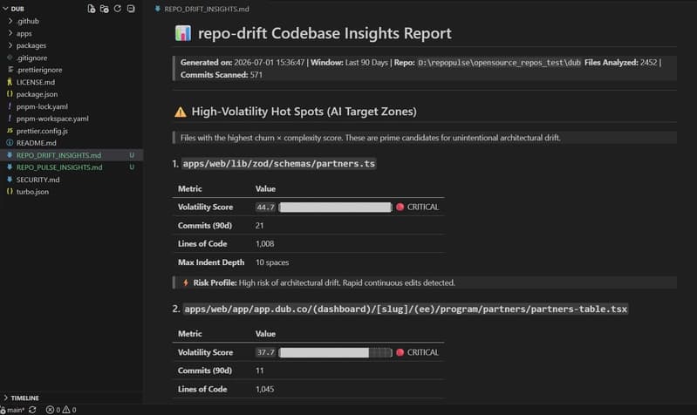Open LICENSE.md in the explorer
The height and width of the screenshot is (415, 697).
pyautogui.click(x=36, y=82)
